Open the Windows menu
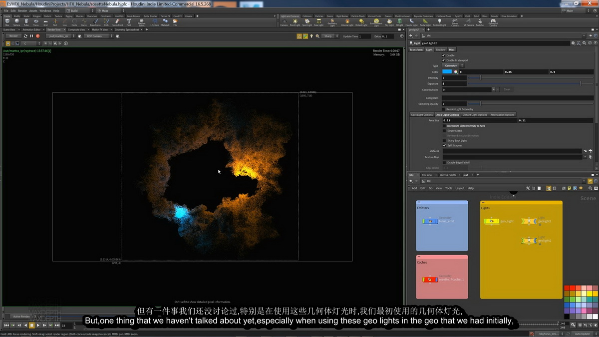The height and width of the screenshot is (337, 599). pos(45,10)
